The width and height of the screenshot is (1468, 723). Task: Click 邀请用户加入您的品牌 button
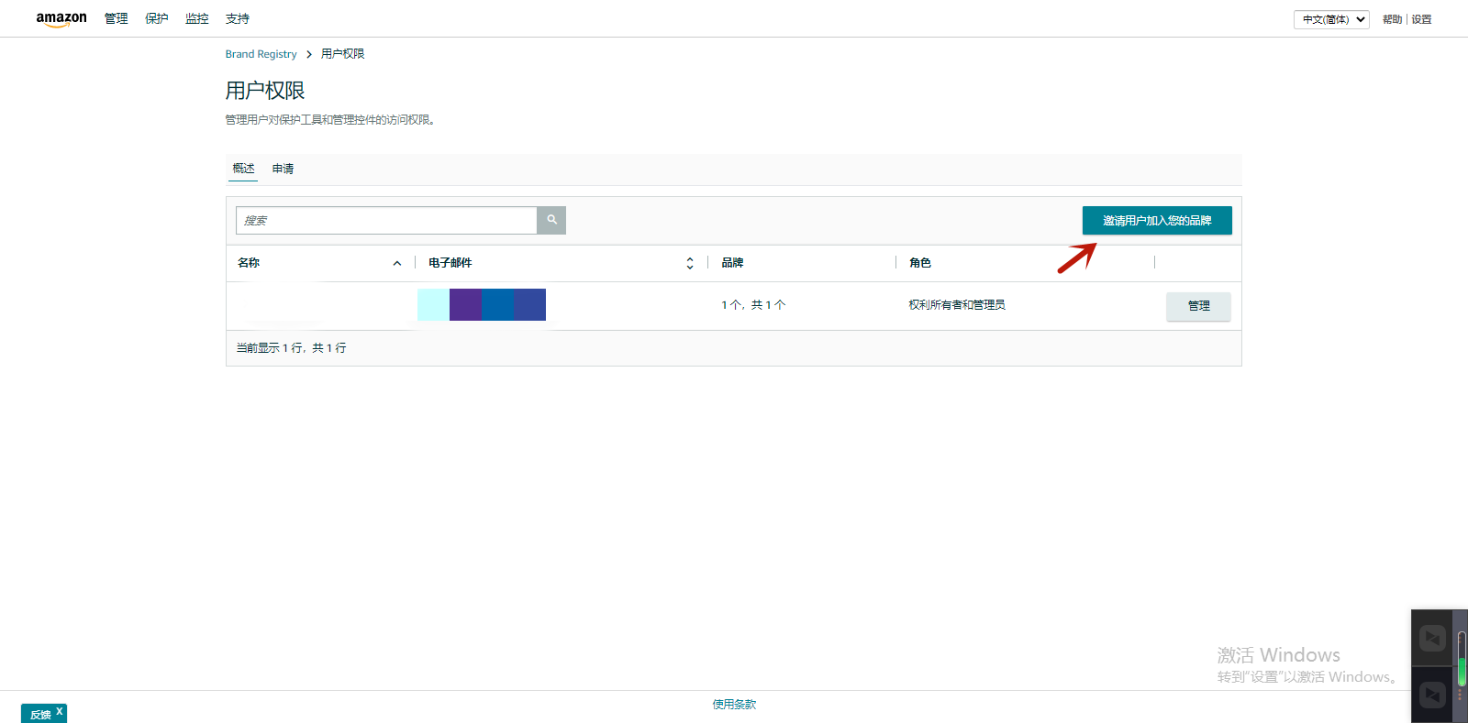pyautogui.click(x=1157, y=220)
